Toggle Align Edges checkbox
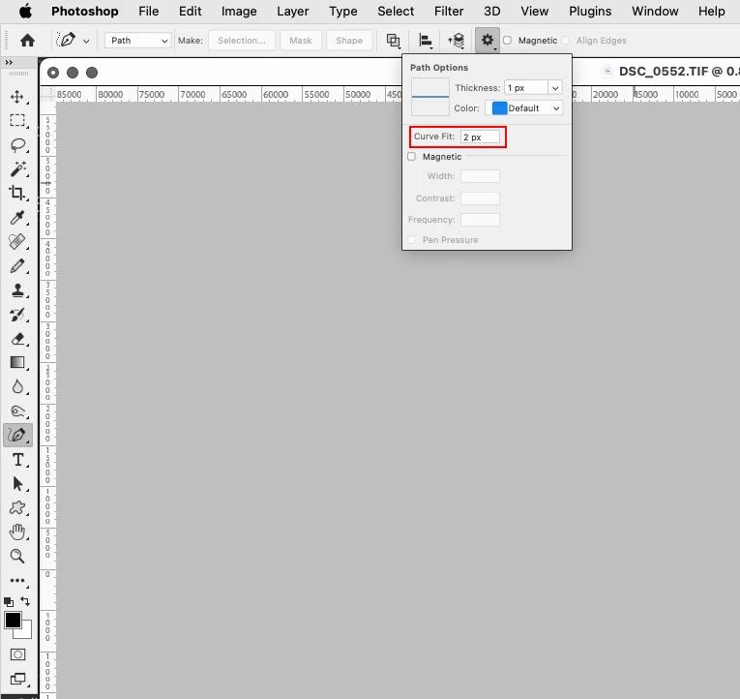The height and width of the screenshot is (699, 740). [565, 41]
